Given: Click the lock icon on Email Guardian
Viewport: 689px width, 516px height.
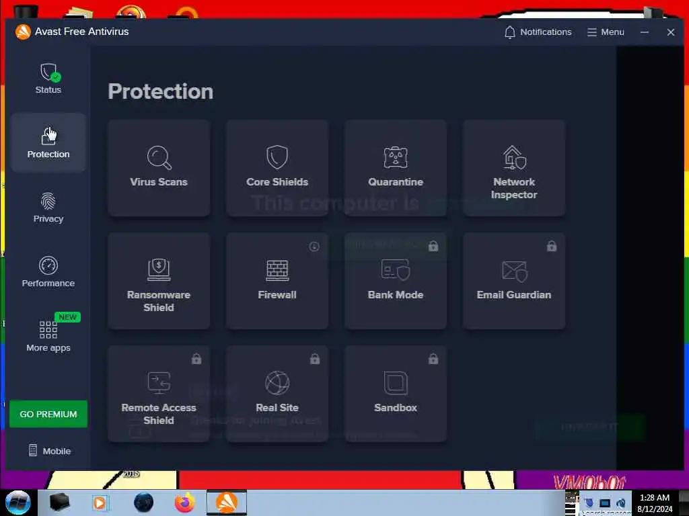Looking at the screenshot, I should point(552,246).
